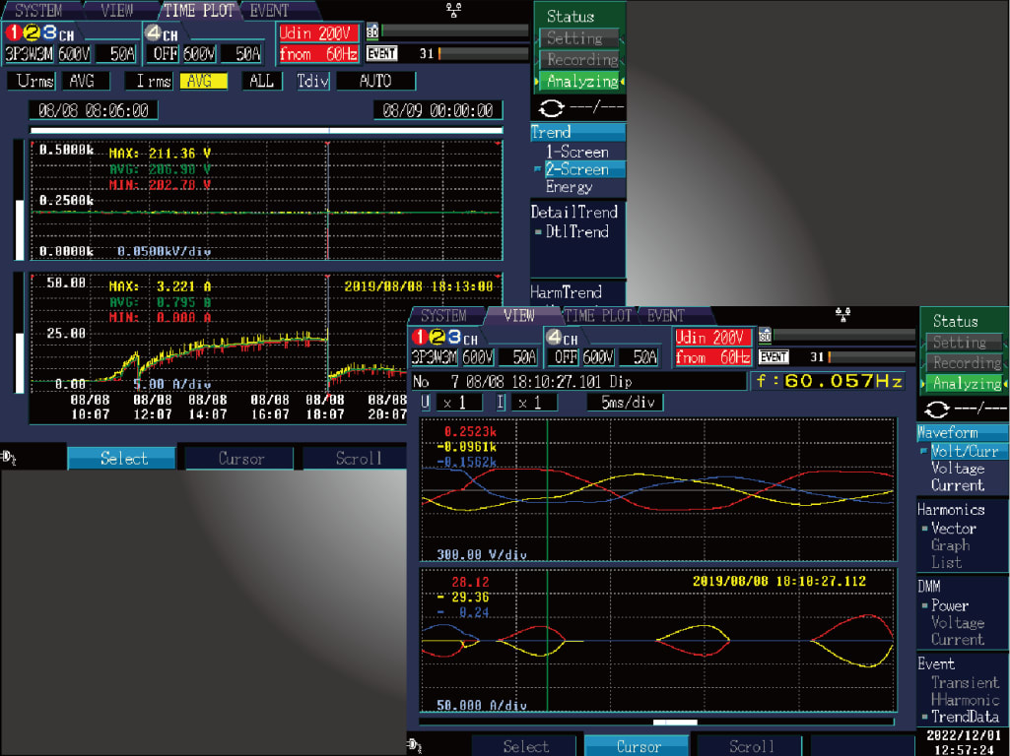Click the Cursor button in the front window
Image resolution: width=1010 pixels, height=756 pixels.
637,746
